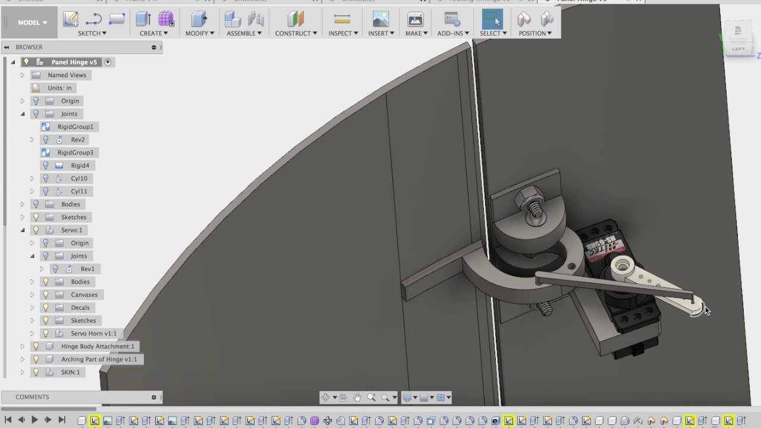761x428 pixels.
Task: Hide the Cyl10 joint
Action: [x=46, y=178]
